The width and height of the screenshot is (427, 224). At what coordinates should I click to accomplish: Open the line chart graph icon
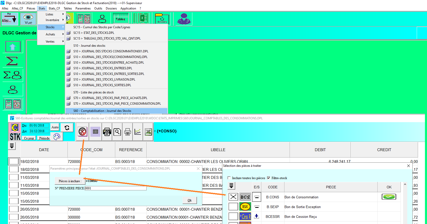point(138,132)
